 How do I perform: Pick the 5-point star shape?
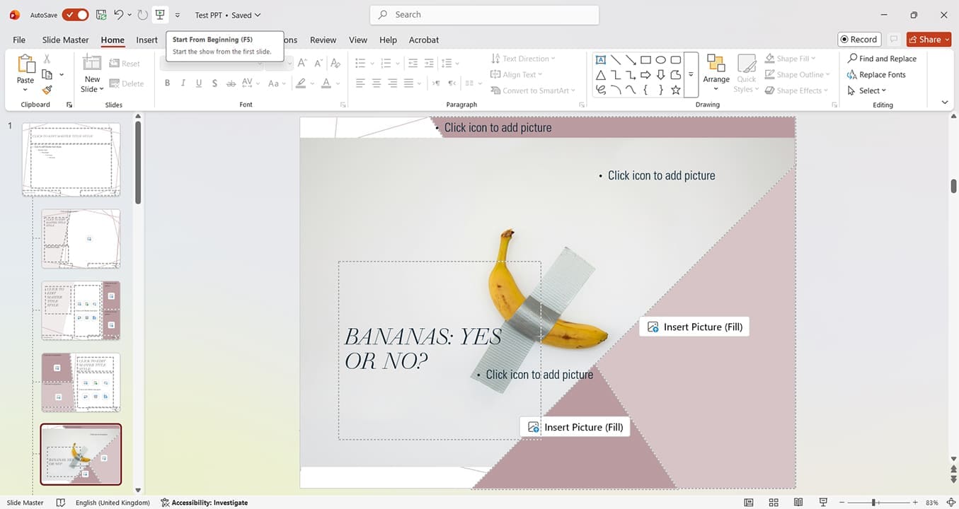click(x=676, y=90)
